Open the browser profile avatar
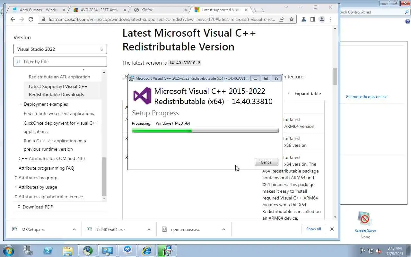The height and width of the screenshot is (257, 411). pos(321,19)
